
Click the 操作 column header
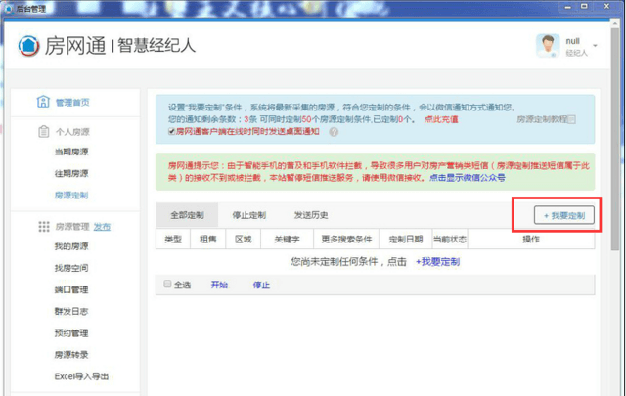tap(531, 240)
